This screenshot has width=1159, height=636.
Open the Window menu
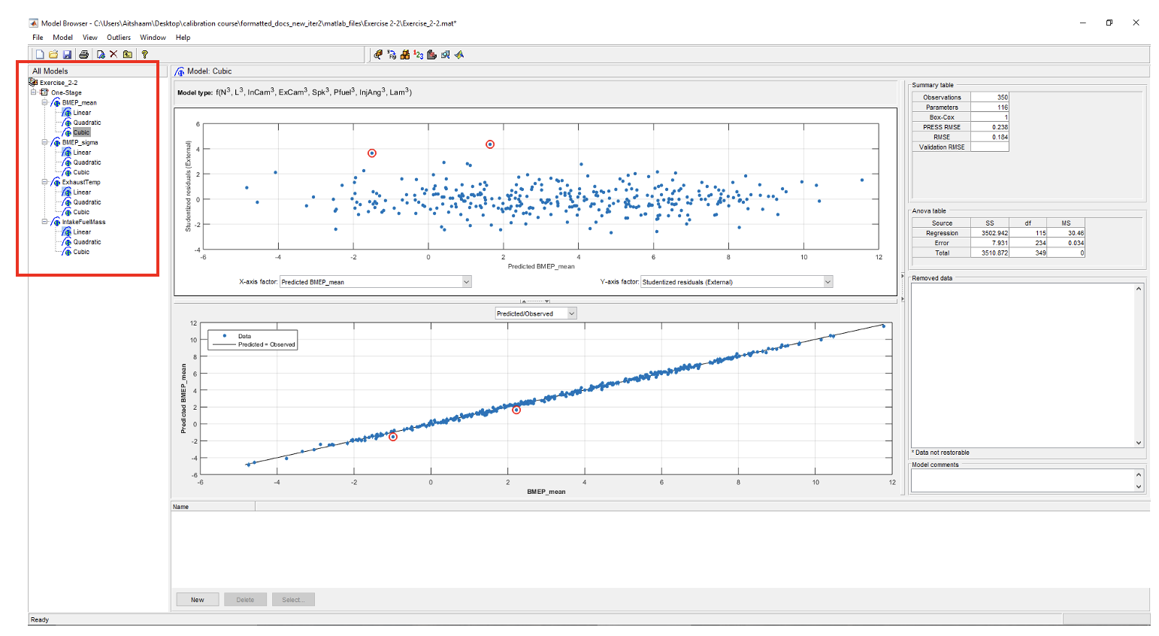pyautogui.click(x=153, y=38)
